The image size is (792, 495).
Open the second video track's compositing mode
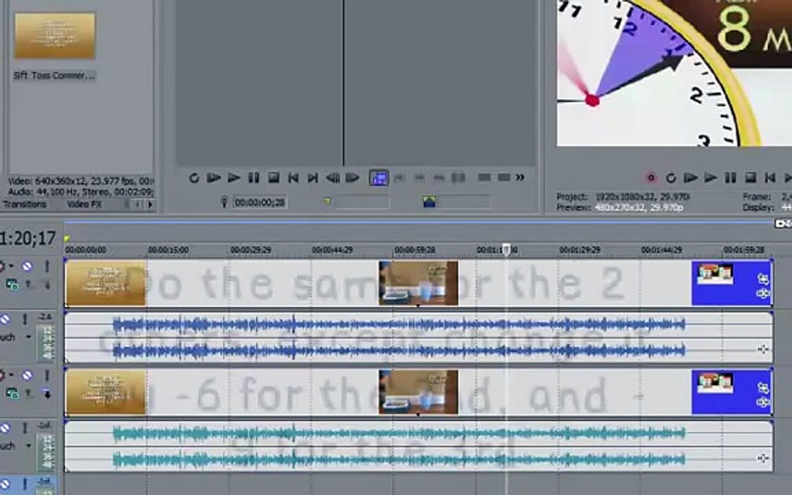[x=12, y=393]
